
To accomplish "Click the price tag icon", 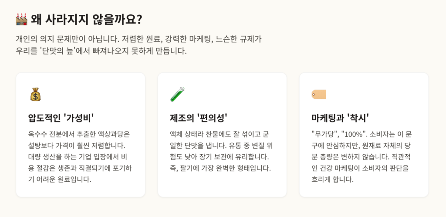I will pos(319,94).
